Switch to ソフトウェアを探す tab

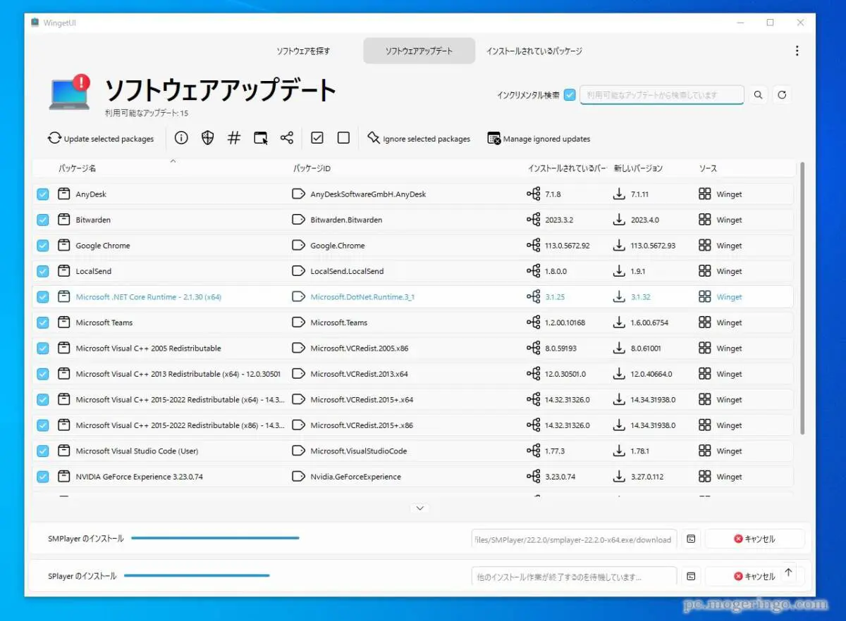tap(303, 51)
